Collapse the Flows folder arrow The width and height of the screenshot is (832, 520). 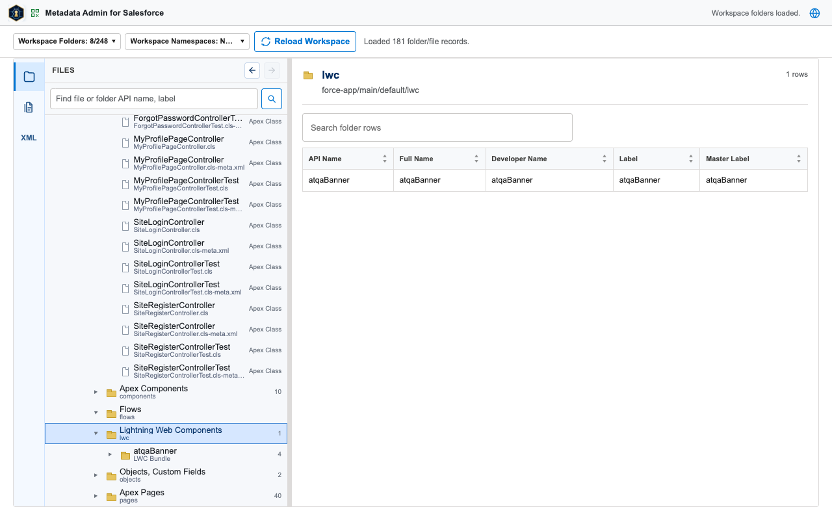[96, 413]
